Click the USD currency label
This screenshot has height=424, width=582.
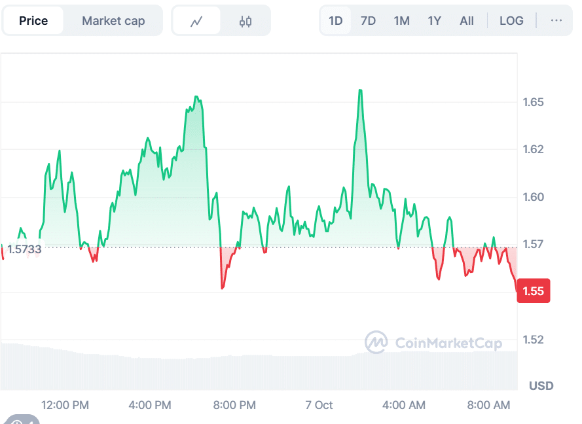541,385
